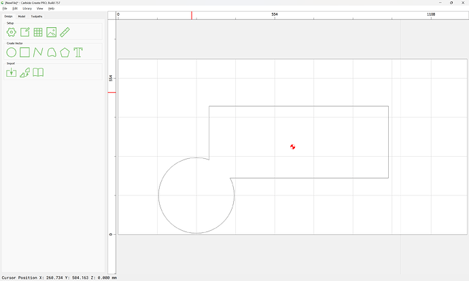This screenshot has width=469, height=281.
Task: Select the Circle vector tool
Action: point(12,52)
